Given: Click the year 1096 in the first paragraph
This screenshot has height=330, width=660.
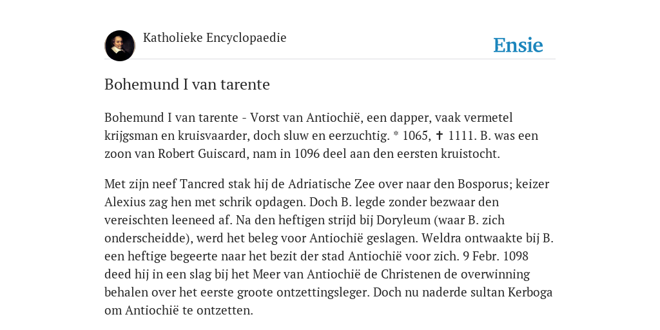Looking at the screenshot, I should [307, 153].
